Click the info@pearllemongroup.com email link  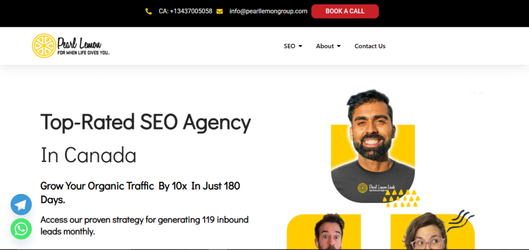coord(268,11)
